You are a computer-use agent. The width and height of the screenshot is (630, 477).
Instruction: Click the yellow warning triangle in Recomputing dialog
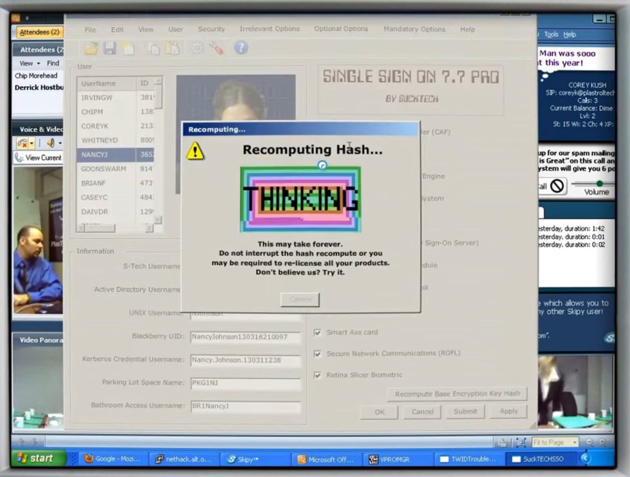(195, 151)
